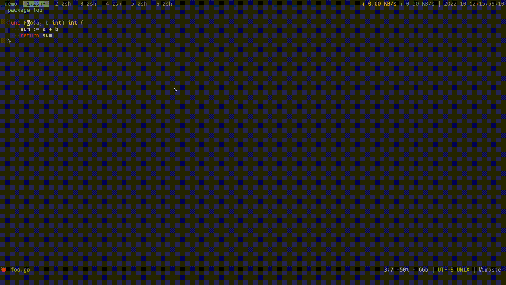Select the git branch icon in status bar
The width and height of the screenshot is (506, 285).
tap(481, 269)
